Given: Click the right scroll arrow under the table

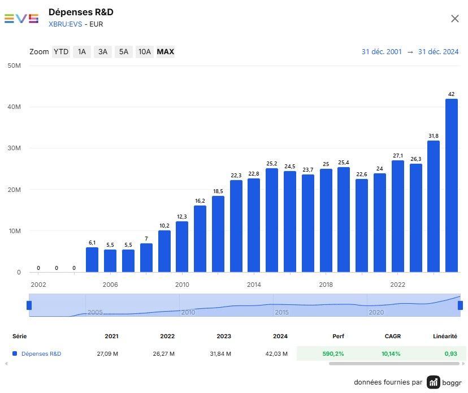Looking at the screenshot, I should (x=463, y=364).
